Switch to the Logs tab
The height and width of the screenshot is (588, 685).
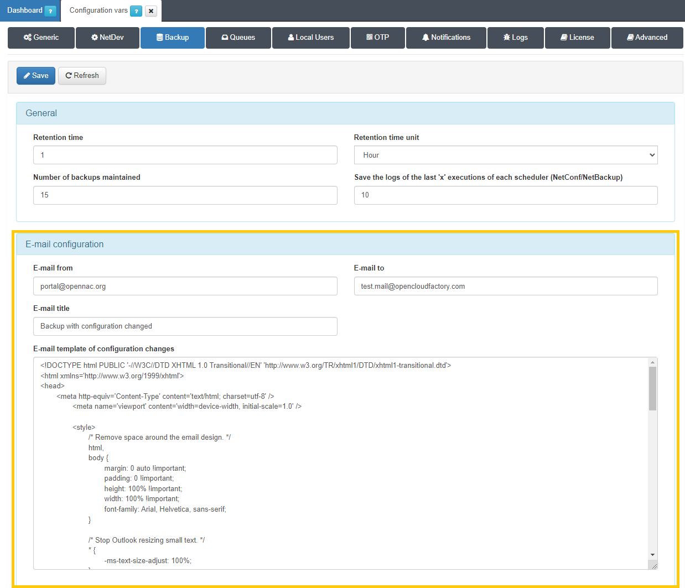coord(516,38)
